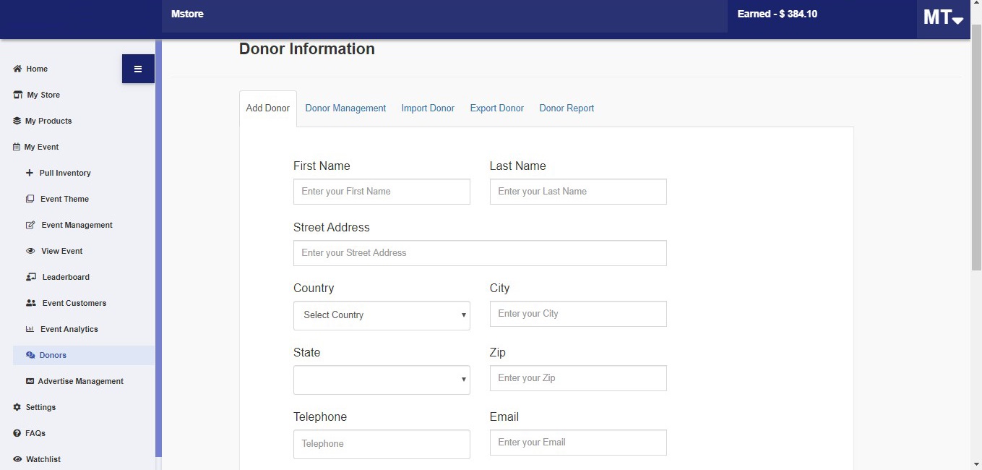Click the Advertise Management ad icon

(x=30, y=381)
